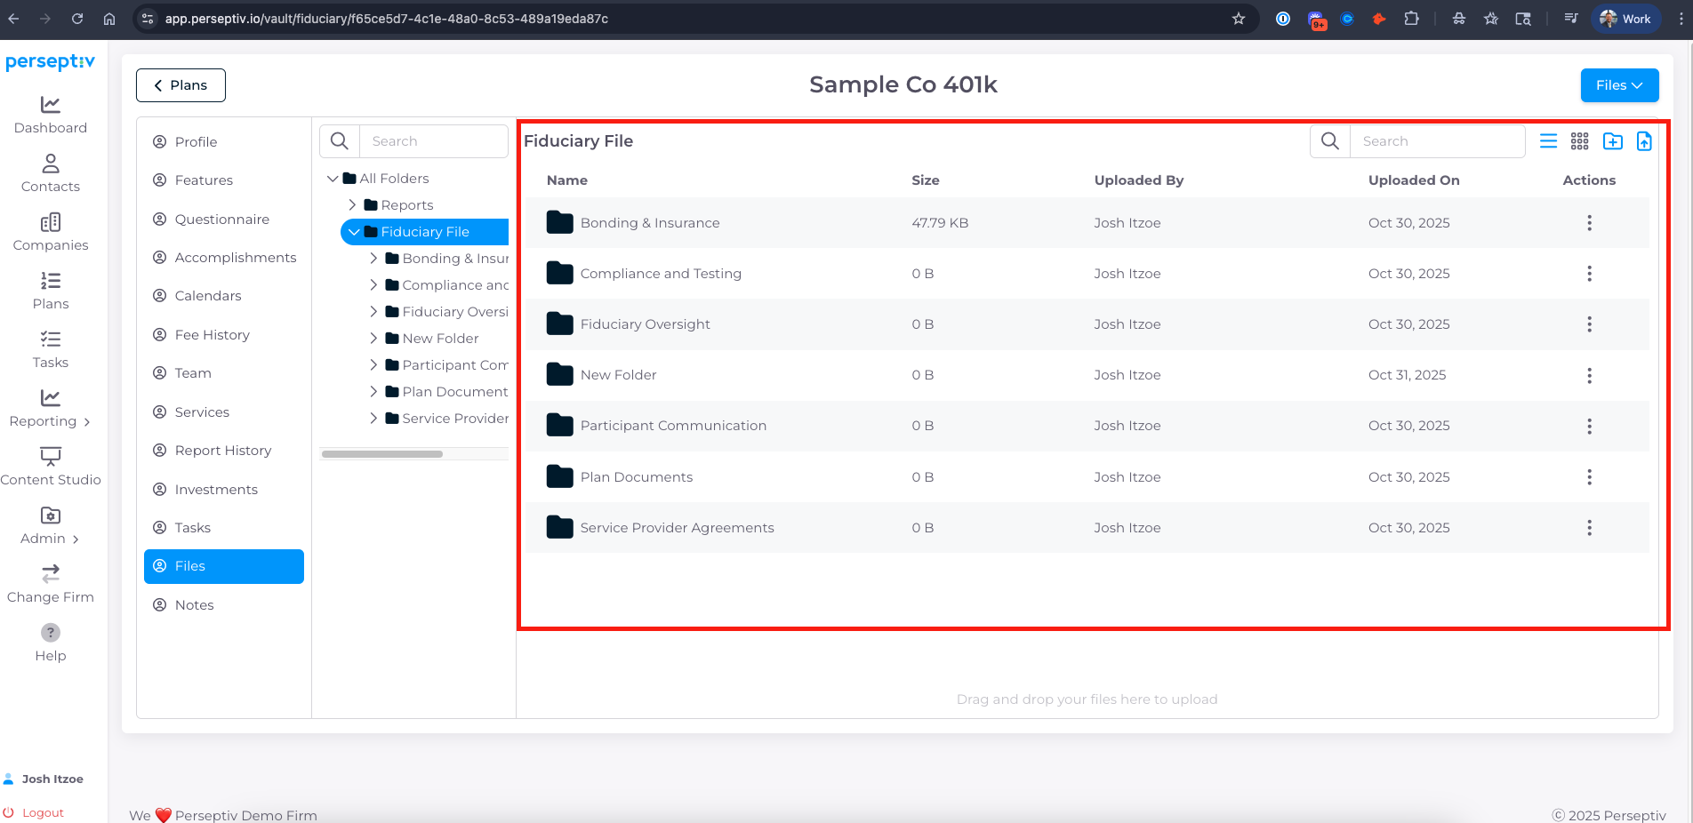
Task: Click Logout at bottom left
Action: coord(34,812)
